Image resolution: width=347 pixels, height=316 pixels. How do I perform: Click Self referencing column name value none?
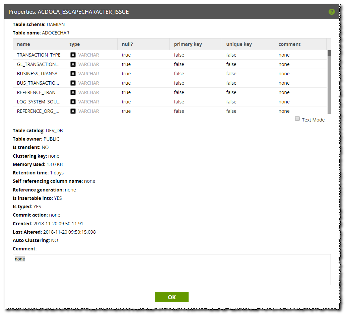tap(90, 181)
